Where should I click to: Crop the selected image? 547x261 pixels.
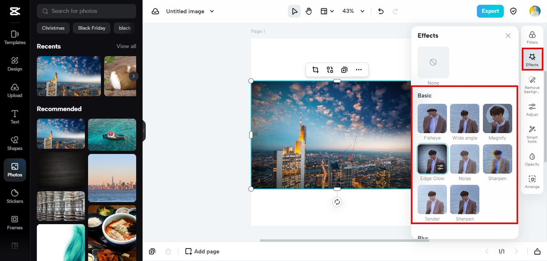315,70
